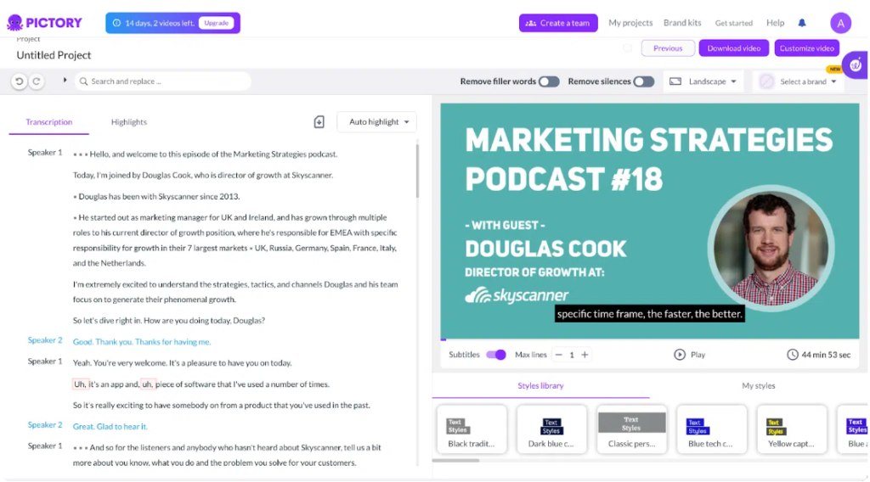Turn on Remove silences switch
Image resolution: width=870 pixels, height=482 pixels.
(x=644, y=81)
